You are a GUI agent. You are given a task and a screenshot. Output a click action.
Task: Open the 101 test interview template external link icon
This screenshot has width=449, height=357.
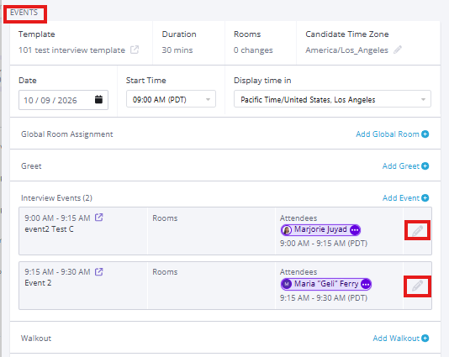tap(135, 50)
